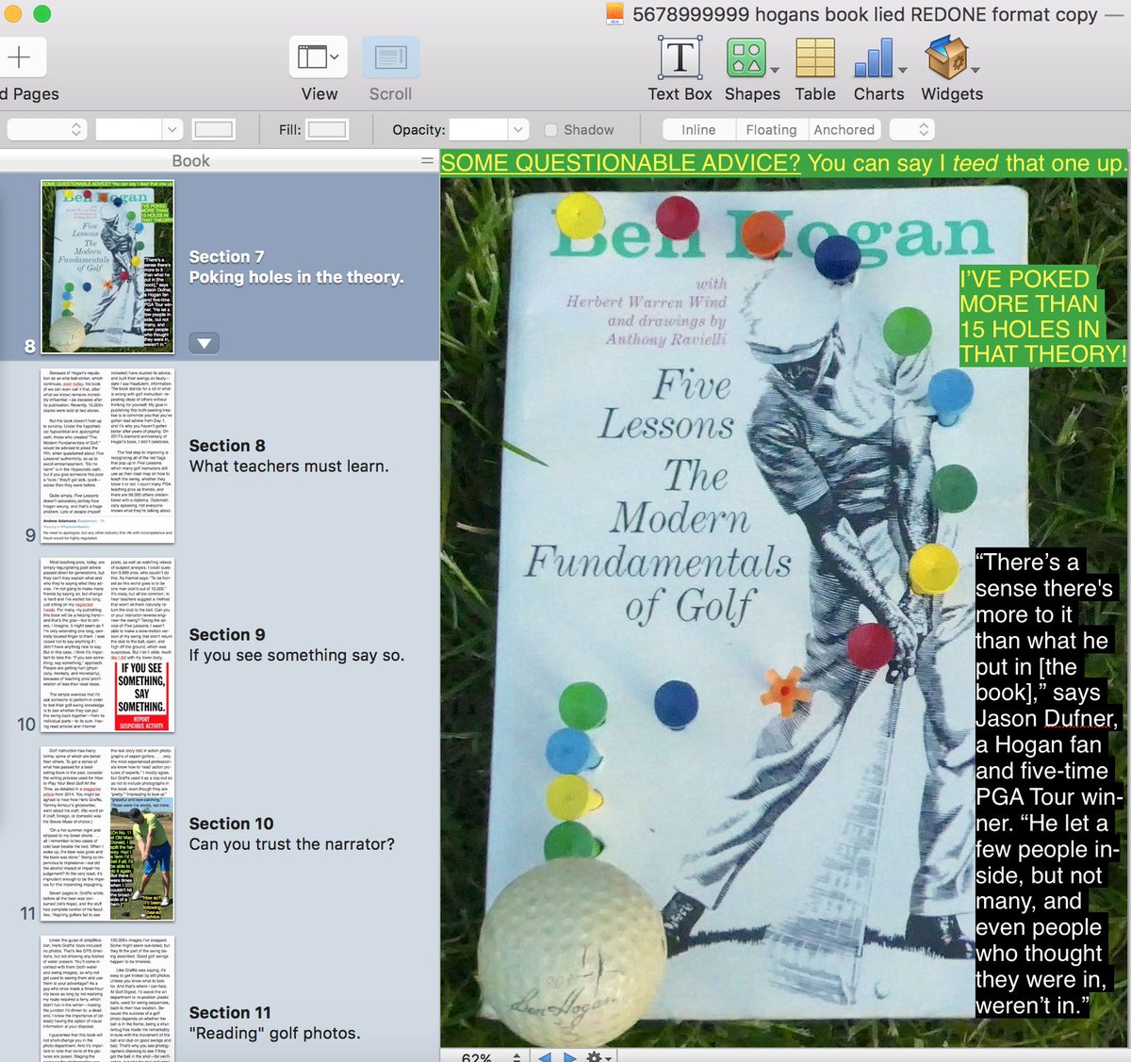
Task: Set object placement to Floating
Action: 771,130
